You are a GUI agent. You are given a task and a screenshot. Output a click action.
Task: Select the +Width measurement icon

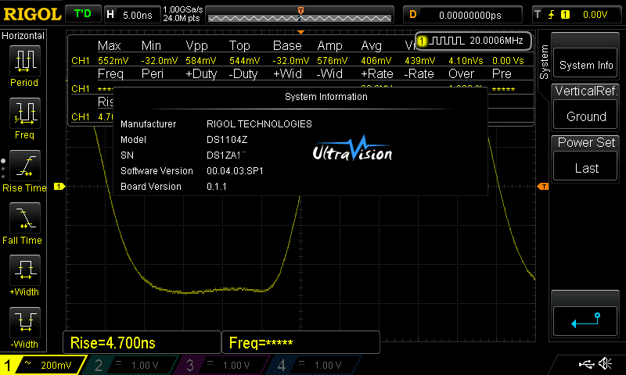click(x=25, y=270)
